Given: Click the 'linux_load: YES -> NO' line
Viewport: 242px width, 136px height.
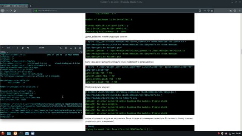Looking at the screenshot, I should pos(99,73).
